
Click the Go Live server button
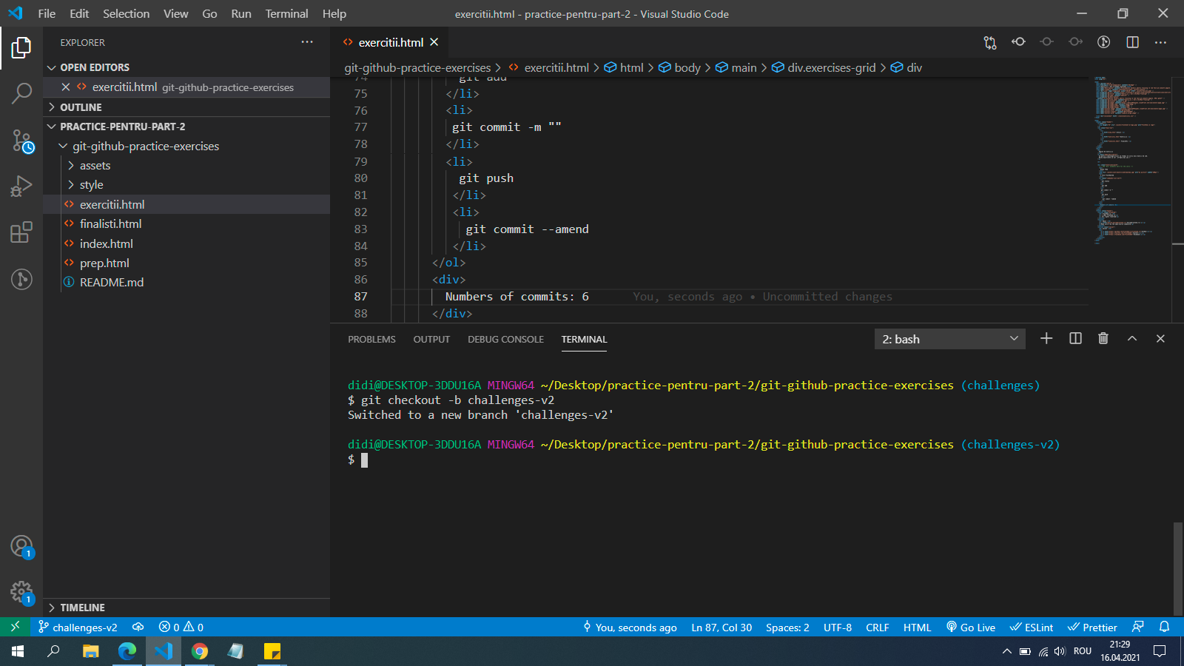click(x=970, y=628)
